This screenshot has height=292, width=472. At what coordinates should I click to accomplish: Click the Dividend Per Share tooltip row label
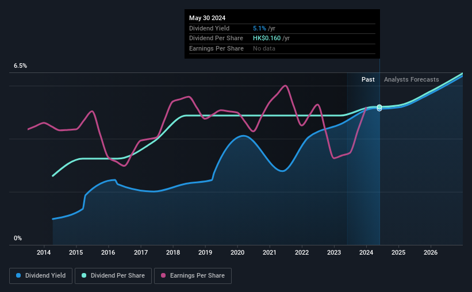[x=216, y=39]
